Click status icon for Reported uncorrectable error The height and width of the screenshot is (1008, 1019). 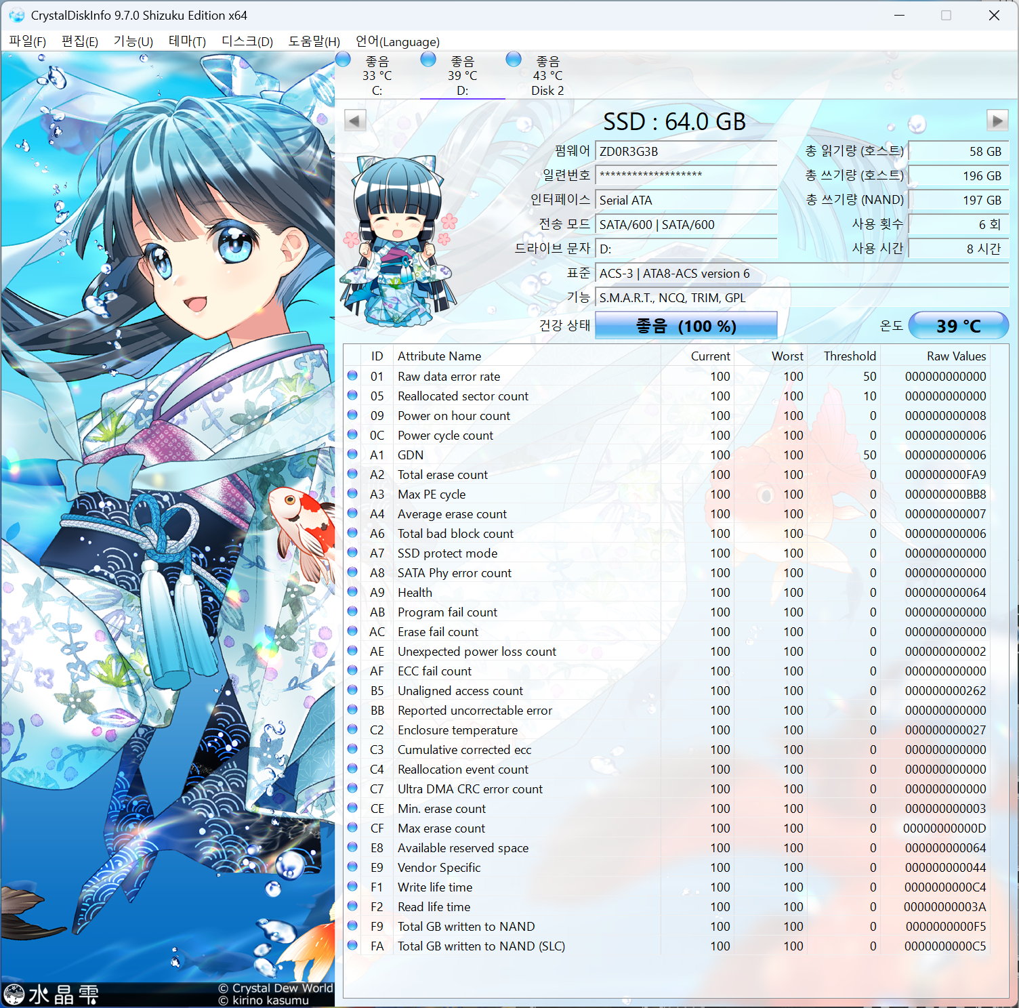352,709
